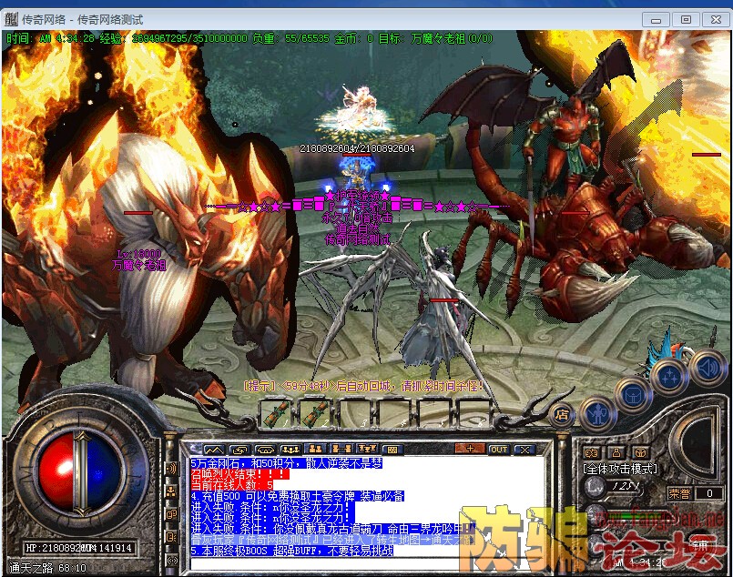
Task: Click the first chat toolbar mountain icon
Action: pos(215,450)
